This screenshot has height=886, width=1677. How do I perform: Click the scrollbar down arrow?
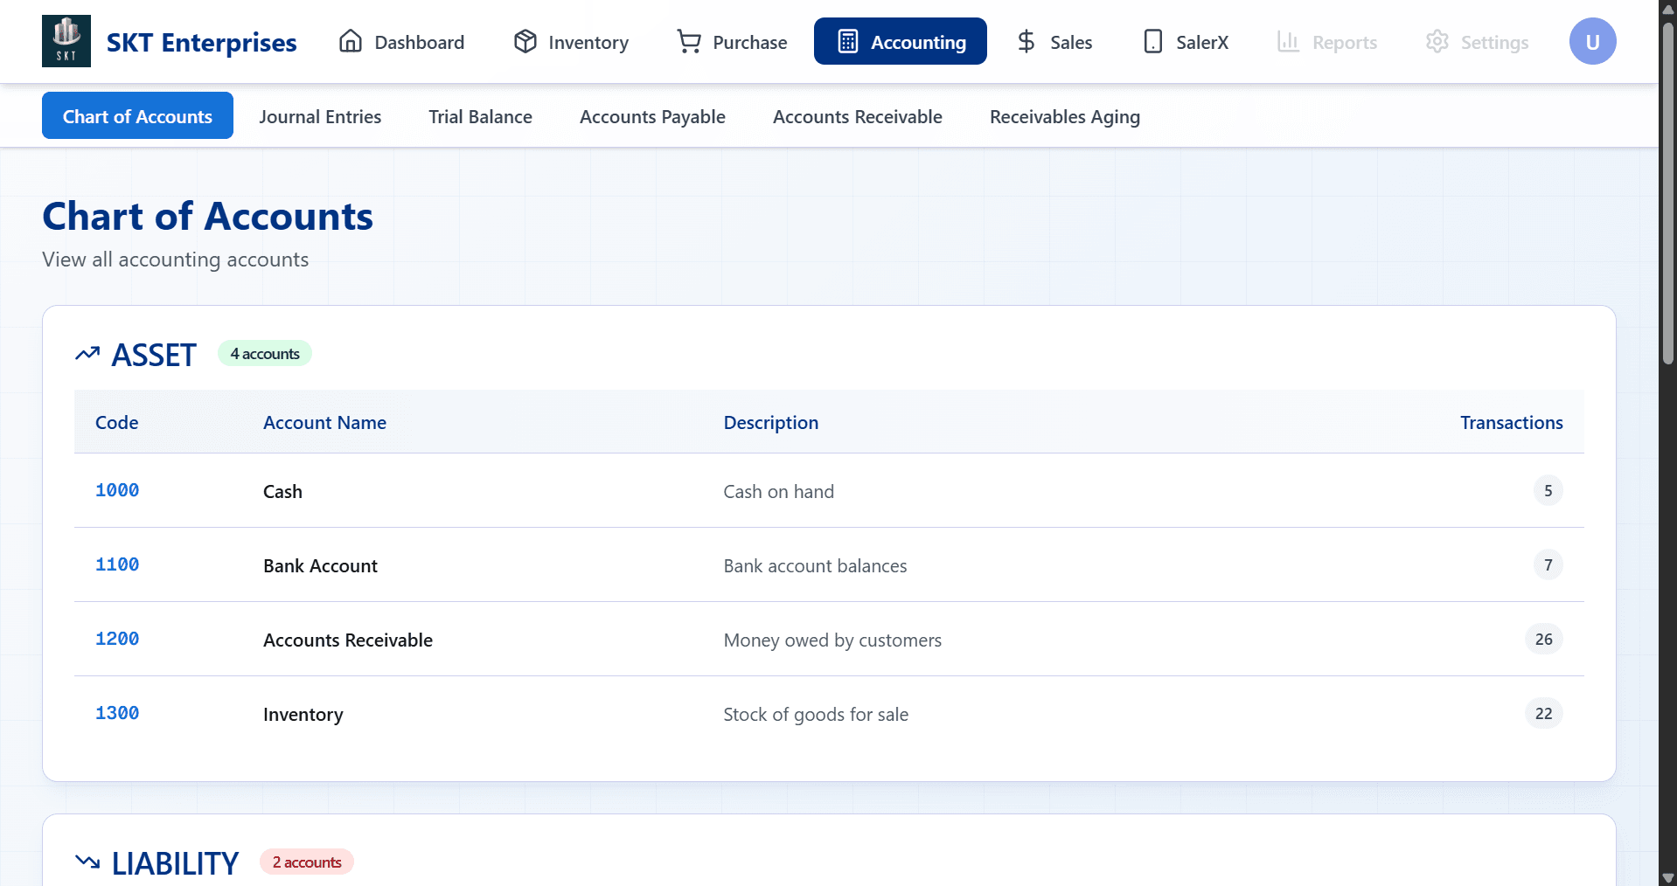(x=1668, y=877)
